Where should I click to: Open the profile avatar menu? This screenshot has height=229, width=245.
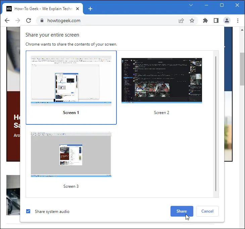pos(227,20)
